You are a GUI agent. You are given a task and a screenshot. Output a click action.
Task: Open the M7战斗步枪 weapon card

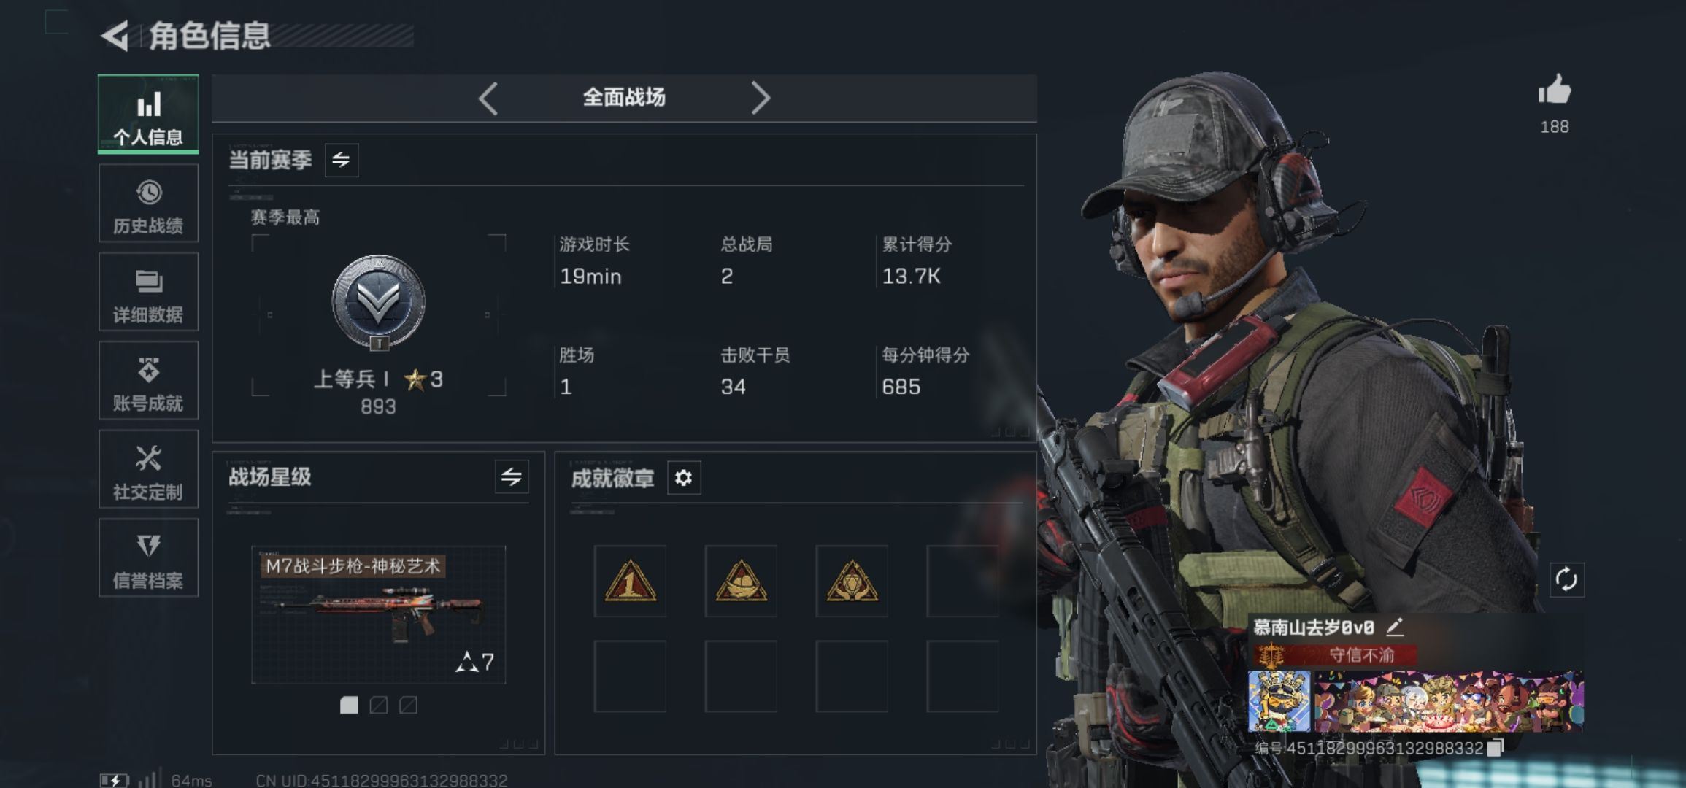pyautogui.click(x=378, y=614)
